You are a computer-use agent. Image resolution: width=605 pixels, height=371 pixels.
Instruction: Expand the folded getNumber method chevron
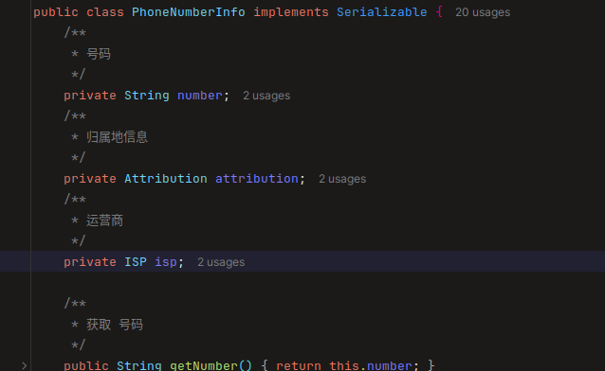point(25,365)
